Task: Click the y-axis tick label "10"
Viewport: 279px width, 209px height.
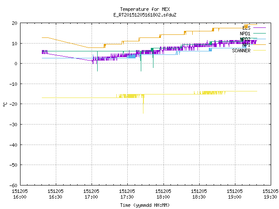Action: [14, 44]
